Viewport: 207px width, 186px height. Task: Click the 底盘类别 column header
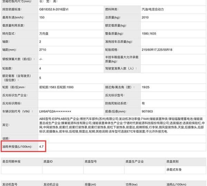click(x=172, y=162)
